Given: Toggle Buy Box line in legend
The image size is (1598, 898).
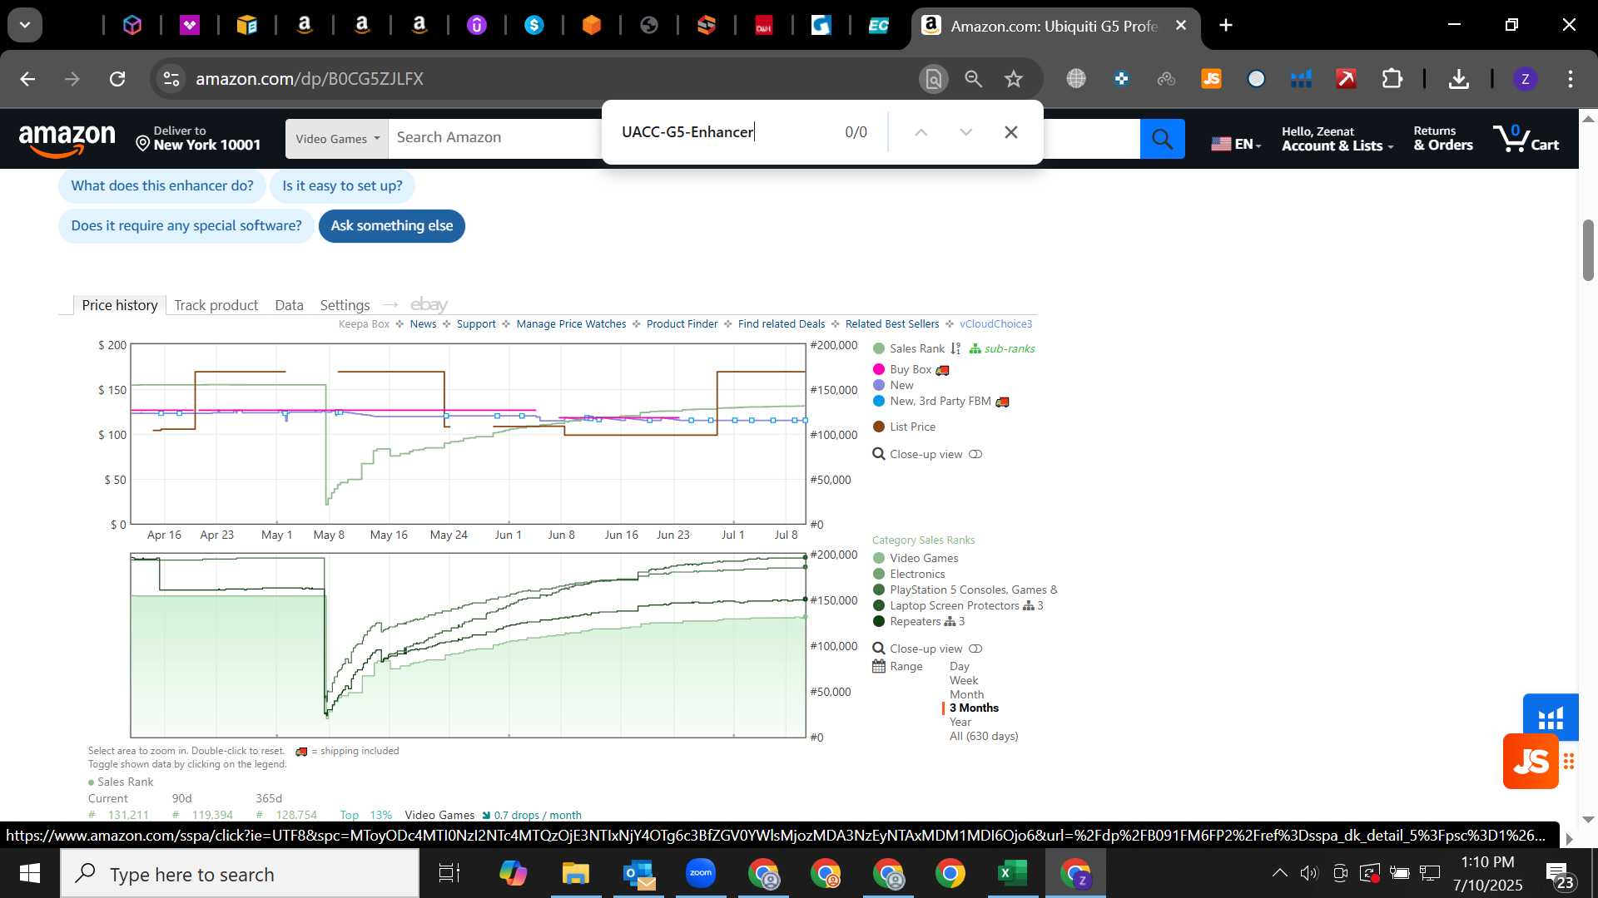Looking at the screenshot, I should [911, 370].
